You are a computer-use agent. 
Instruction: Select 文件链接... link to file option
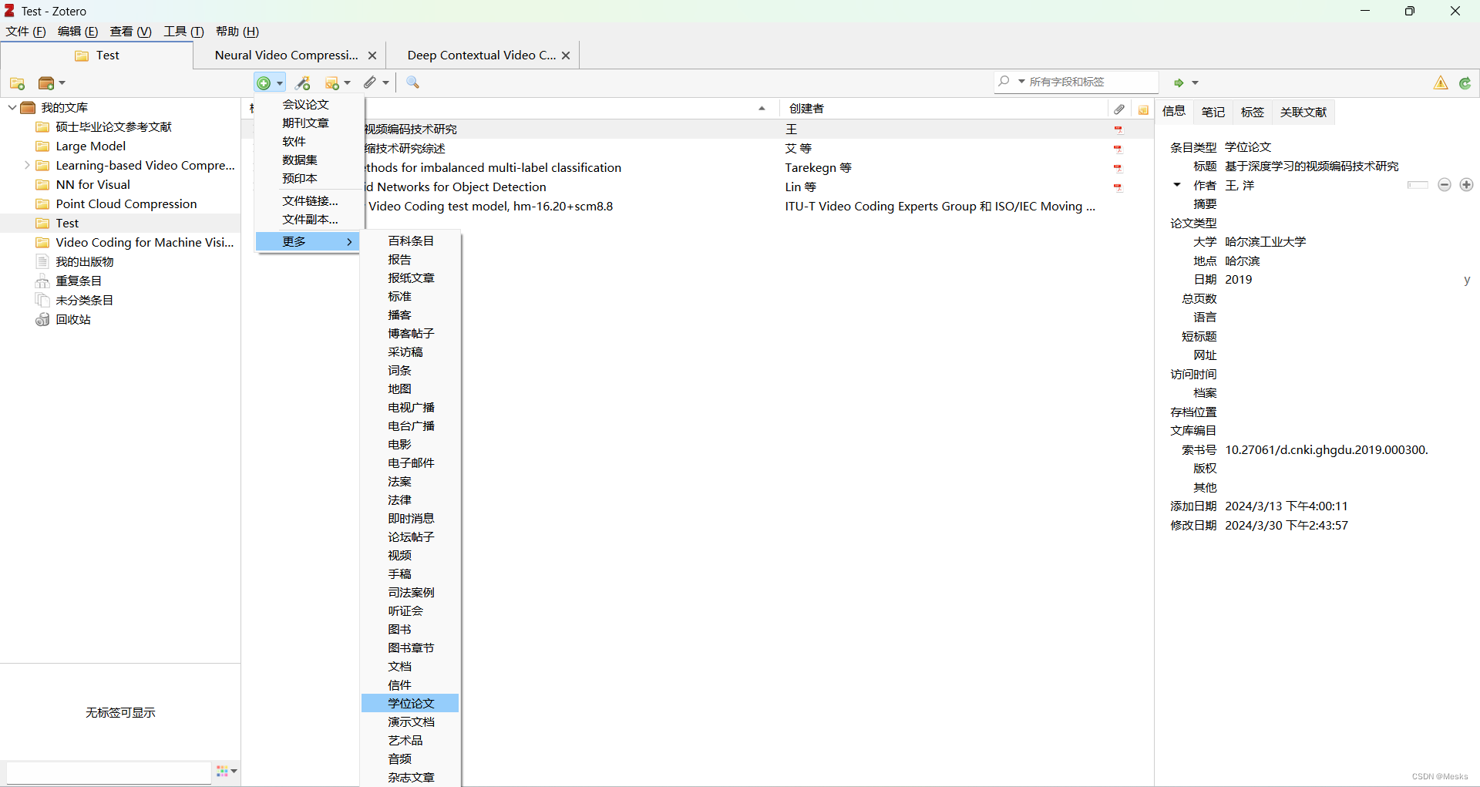coord(310,200)
